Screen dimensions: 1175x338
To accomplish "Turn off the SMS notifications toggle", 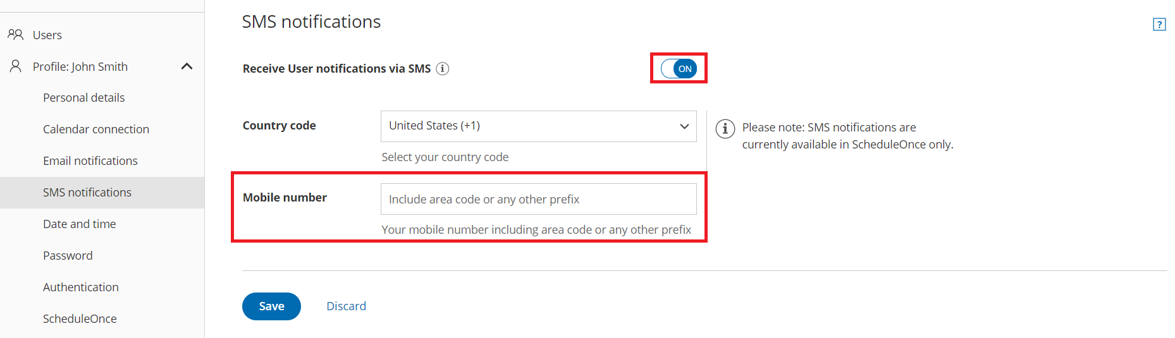I will tap(679, 69).
